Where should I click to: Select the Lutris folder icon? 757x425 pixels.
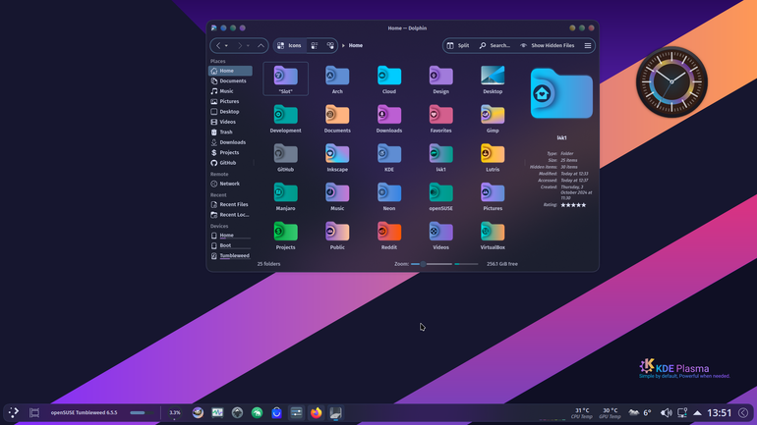493,154
